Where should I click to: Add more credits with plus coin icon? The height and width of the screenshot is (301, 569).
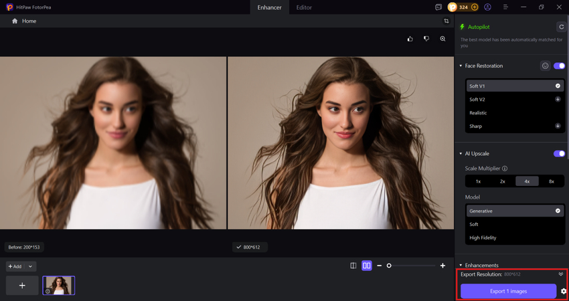tap(475, 7)
